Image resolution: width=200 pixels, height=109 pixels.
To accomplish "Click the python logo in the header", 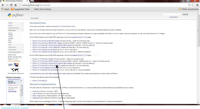I will click(x=16, y=15).
